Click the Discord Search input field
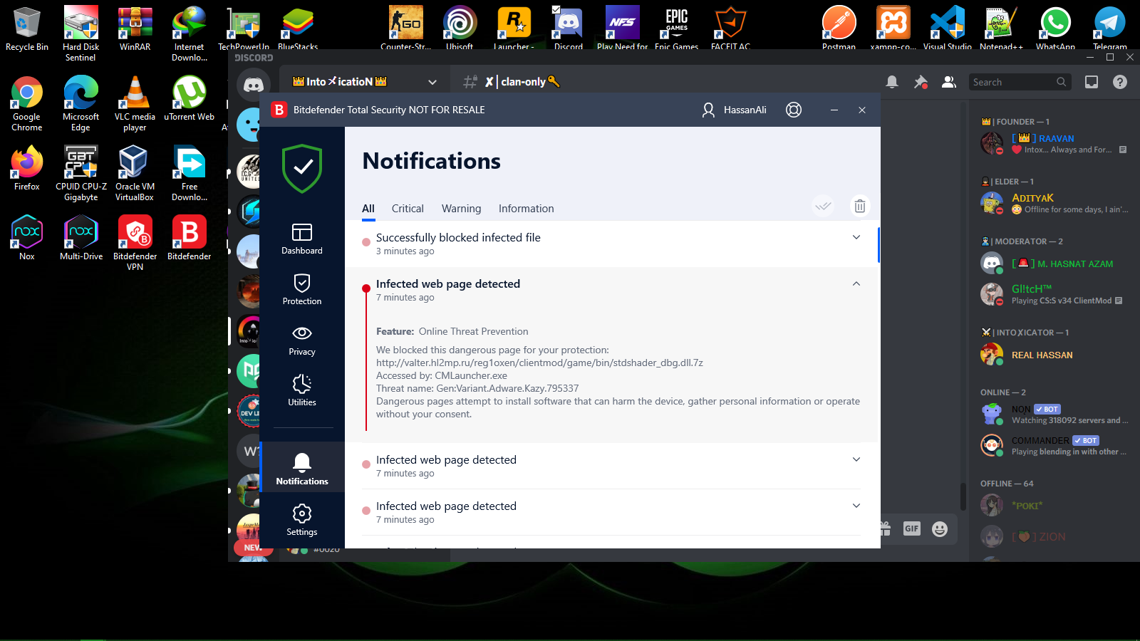 pyautogui.click(x=1012, y=82)
